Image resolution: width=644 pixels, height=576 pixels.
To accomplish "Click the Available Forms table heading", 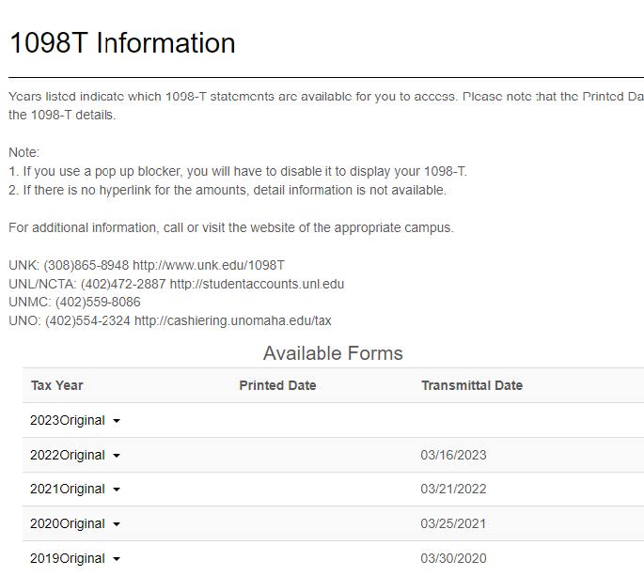I will [x=333, y=353].
